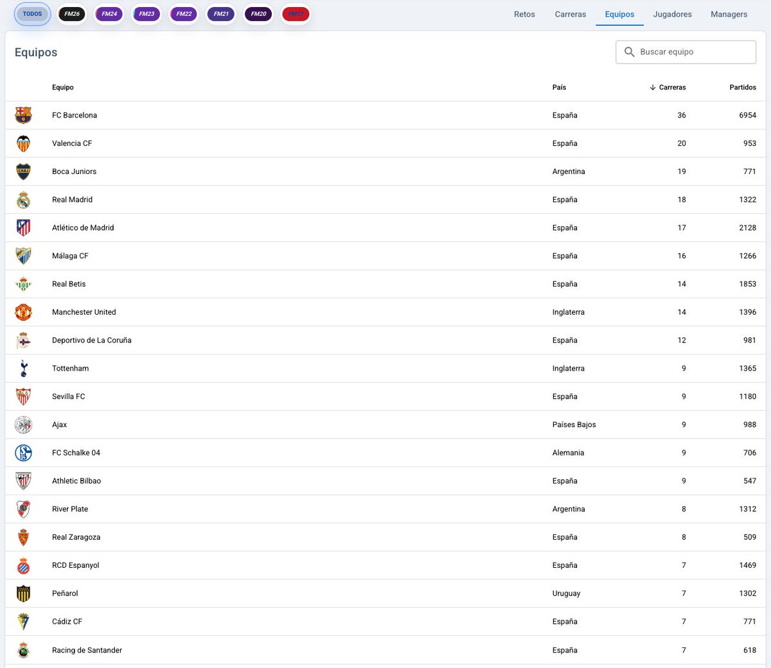Click the Peñarol crest

point(23,593)
